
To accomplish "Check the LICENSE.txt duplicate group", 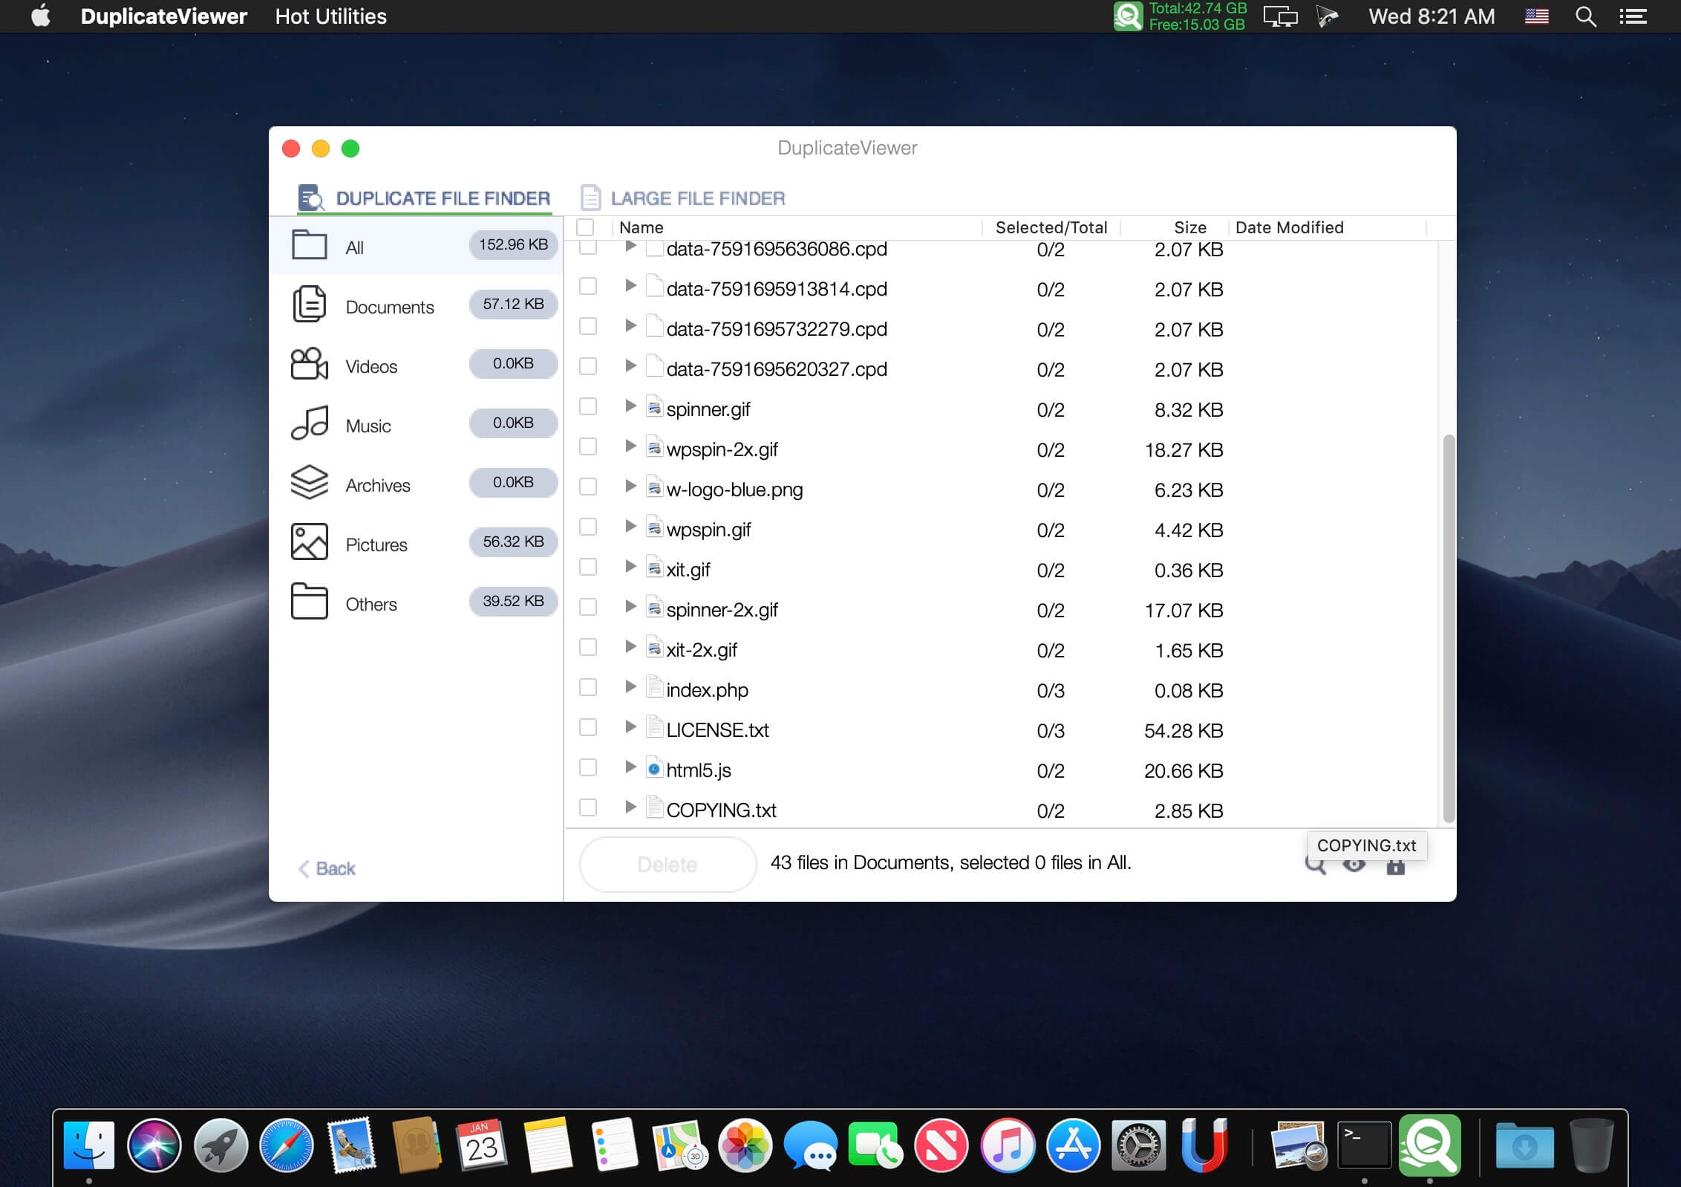I will (589, 728).
